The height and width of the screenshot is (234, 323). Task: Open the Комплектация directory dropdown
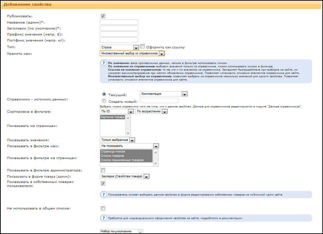coord(163,94)
